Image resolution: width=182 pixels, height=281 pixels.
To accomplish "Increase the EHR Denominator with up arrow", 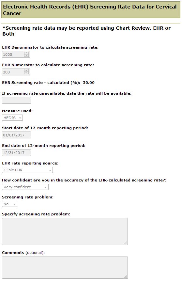I will 26,53.
